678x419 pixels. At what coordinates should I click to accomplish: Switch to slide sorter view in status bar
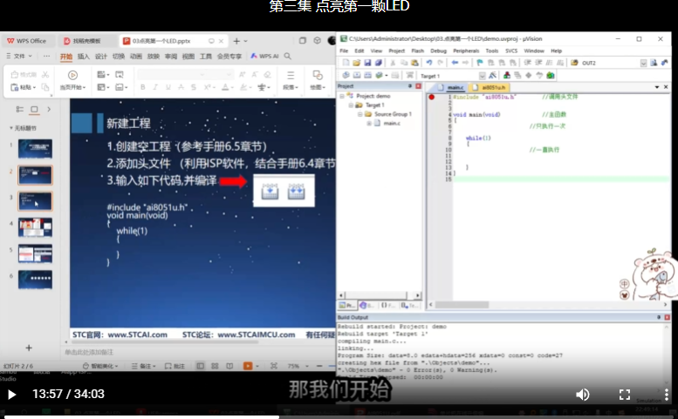(x=215, y=366)
